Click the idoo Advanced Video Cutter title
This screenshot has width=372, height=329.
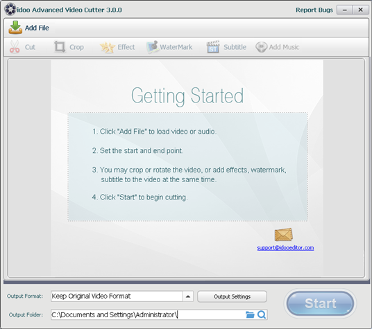pyautogui.click(x=69, y=10)
